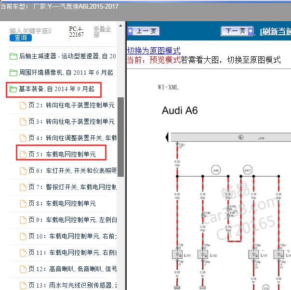Click folder icon of 后轴主减速器
This screenshot has width=291, height=290.
coord(13,56)
